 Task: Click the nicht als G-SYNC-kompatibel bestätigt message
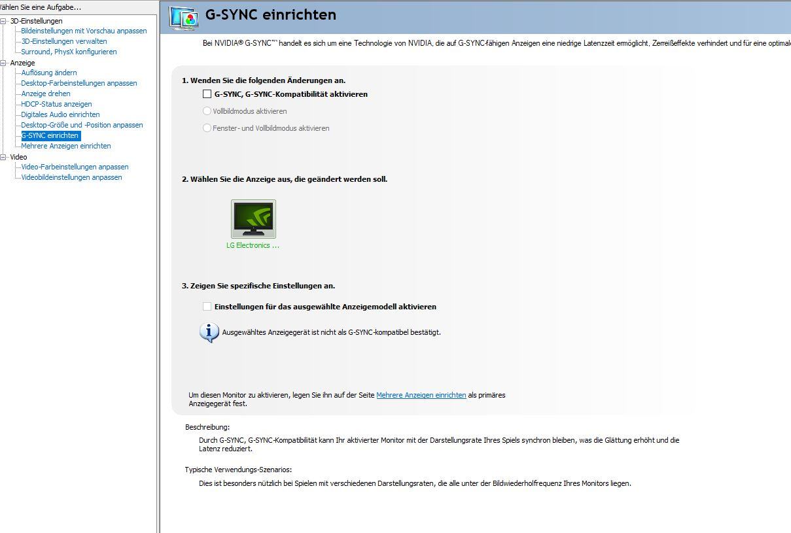[x=331, y=332]
